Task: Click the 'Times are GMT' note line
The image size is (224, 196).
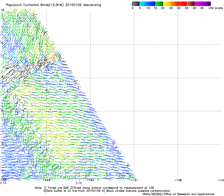Action: (94, 188)
